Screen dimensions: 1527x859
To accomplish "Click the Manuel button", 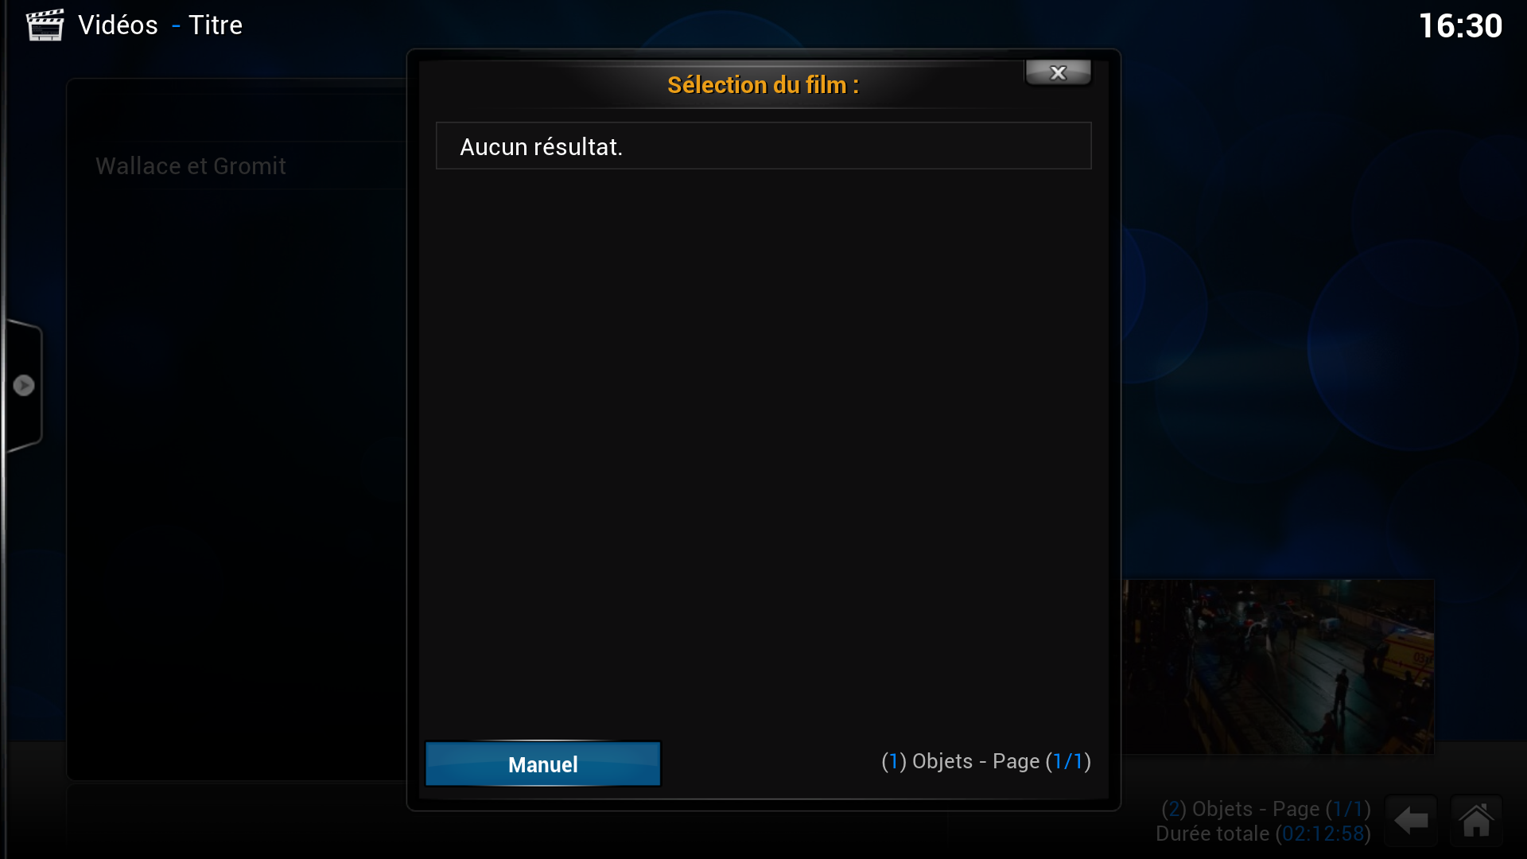I will pyautogui.click(x=543, y=764).
